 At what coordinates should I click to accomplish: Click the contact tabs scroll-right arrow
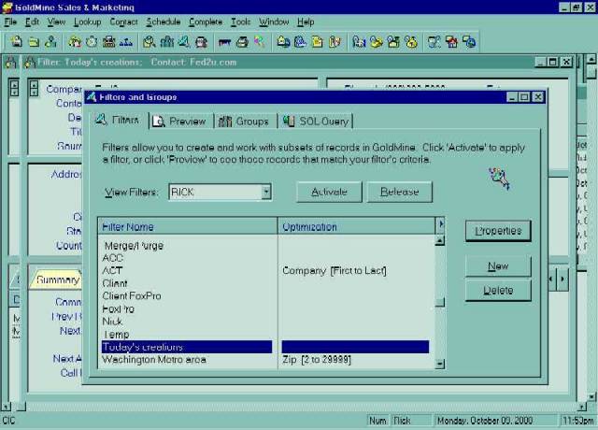pyautogui.click(x=562, y=279)
